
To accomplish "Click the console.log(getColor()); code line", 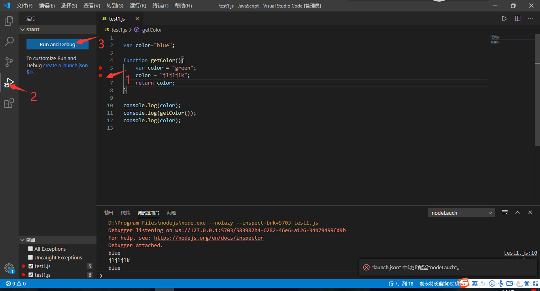I will click(x=160, y=113).
